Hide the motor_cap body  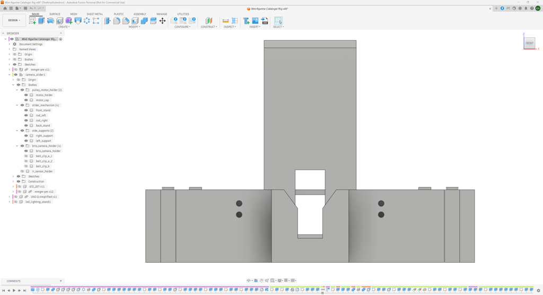pyautogui.click(x=26, y=100)
